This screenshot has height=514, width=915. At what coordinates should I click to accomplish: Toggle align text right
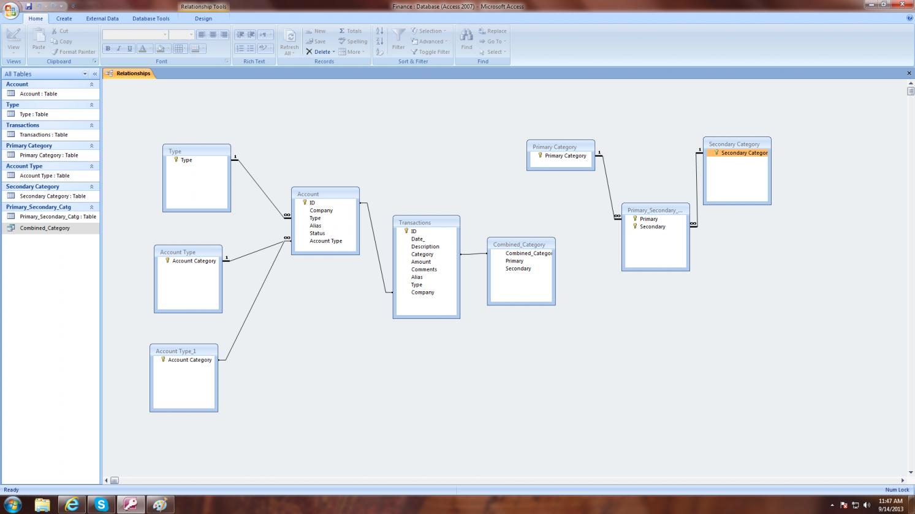click(x=224, y=35)
